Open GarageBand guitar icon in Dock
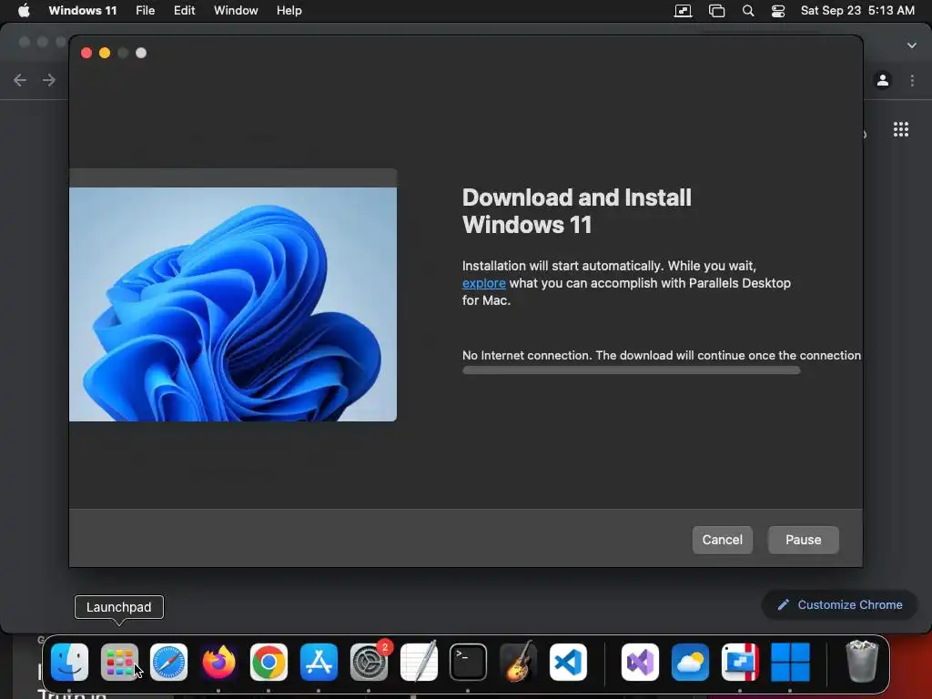Viewport: 932px width, 699px height. pyautogui.click(x=518, y=662)
